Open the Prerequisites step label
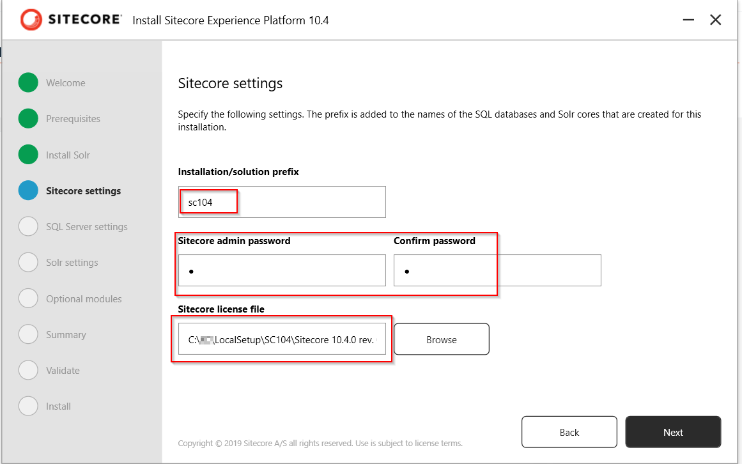This screenshot has width=742, height=464. [x=73, y=119]
